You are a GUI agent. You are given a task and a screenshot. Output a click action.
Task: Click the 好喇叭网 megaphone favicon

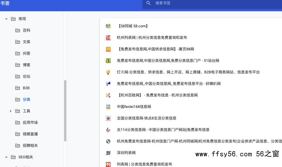click(x=108, y=84)
